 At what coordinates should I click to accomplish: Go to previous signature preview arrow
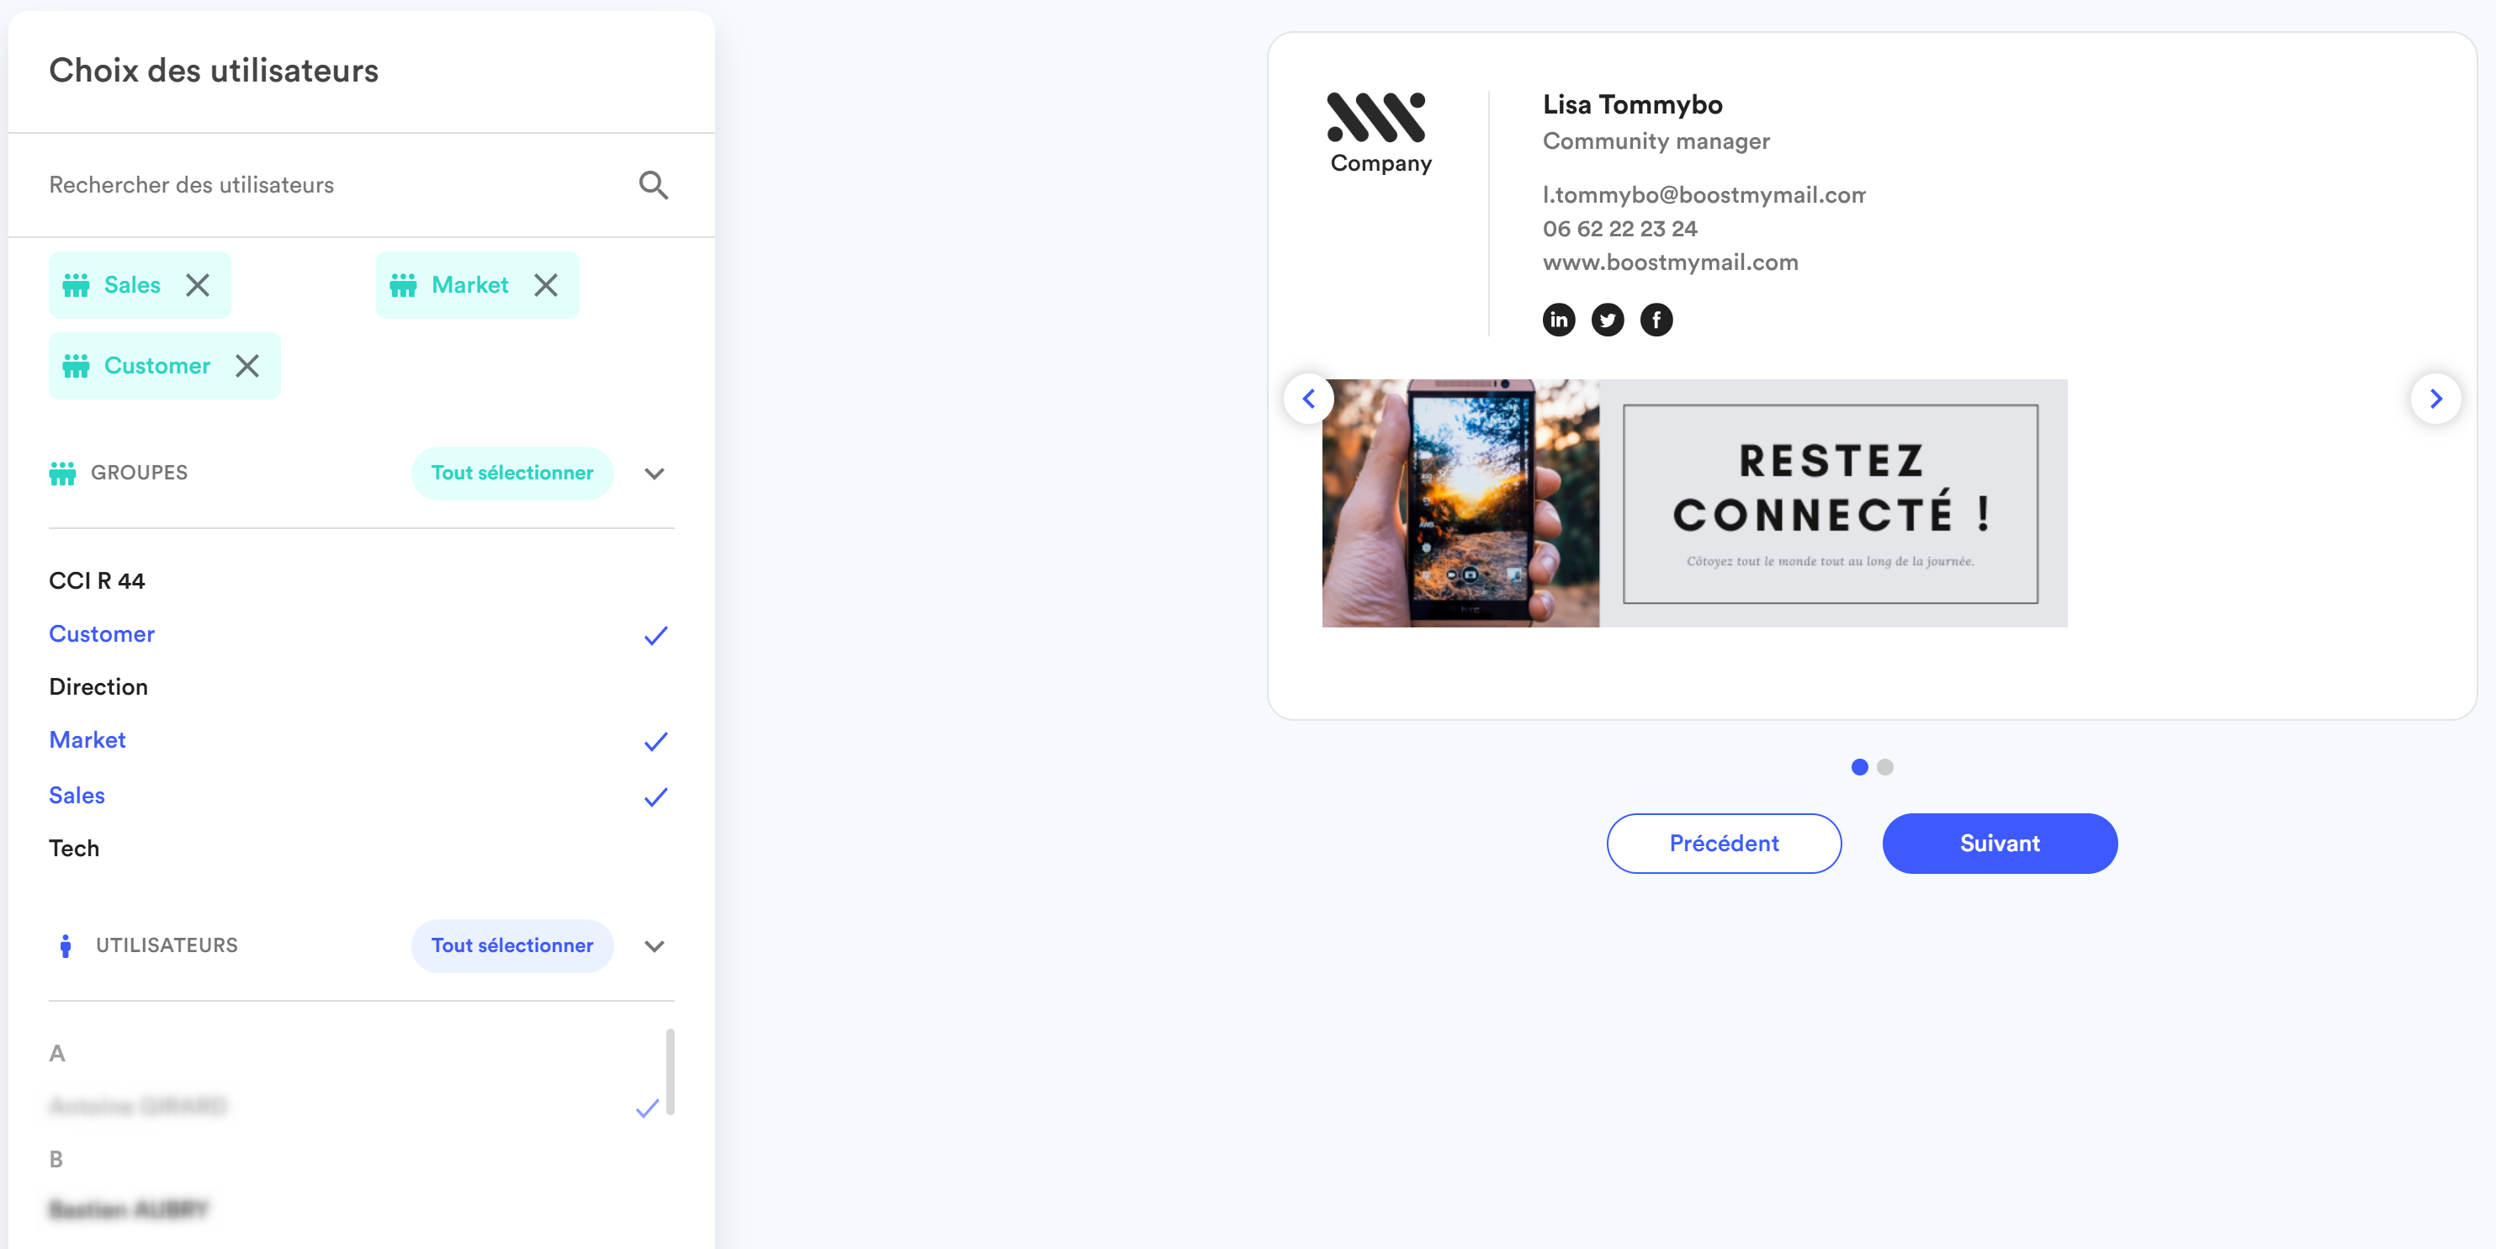coord(1309,398)
